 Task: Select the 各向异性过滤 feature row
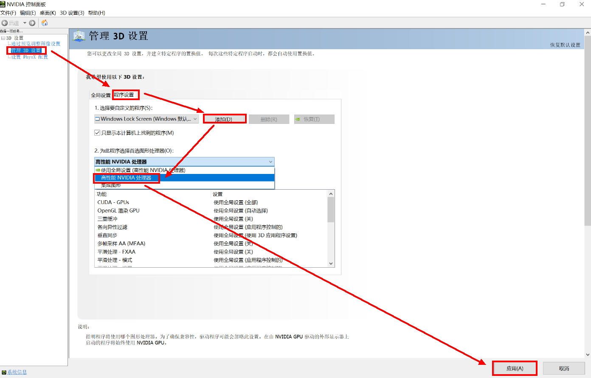(211, 227)
